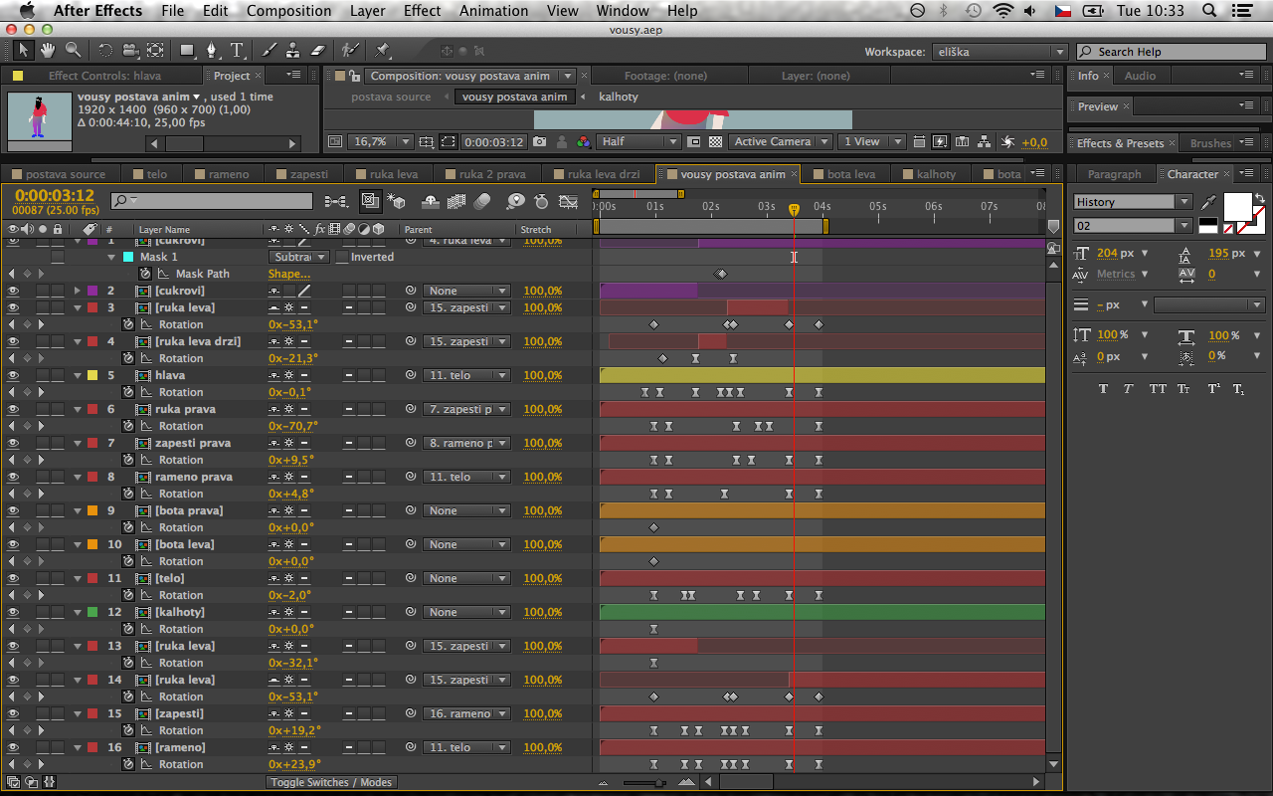Select the Roto Brush tool
This screenshot has height=796, width=1273.
[x=349, y=50]
